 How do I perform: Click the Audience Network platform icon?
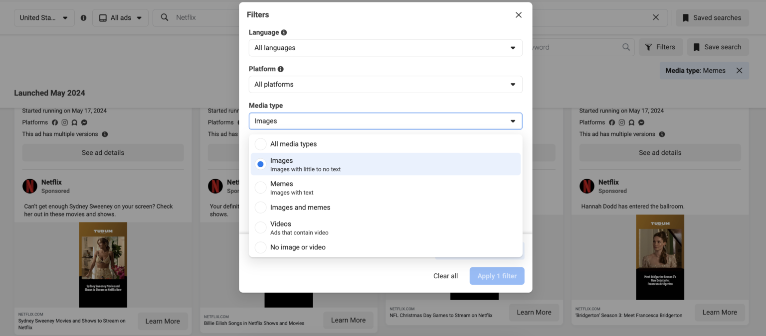point(74,122)
